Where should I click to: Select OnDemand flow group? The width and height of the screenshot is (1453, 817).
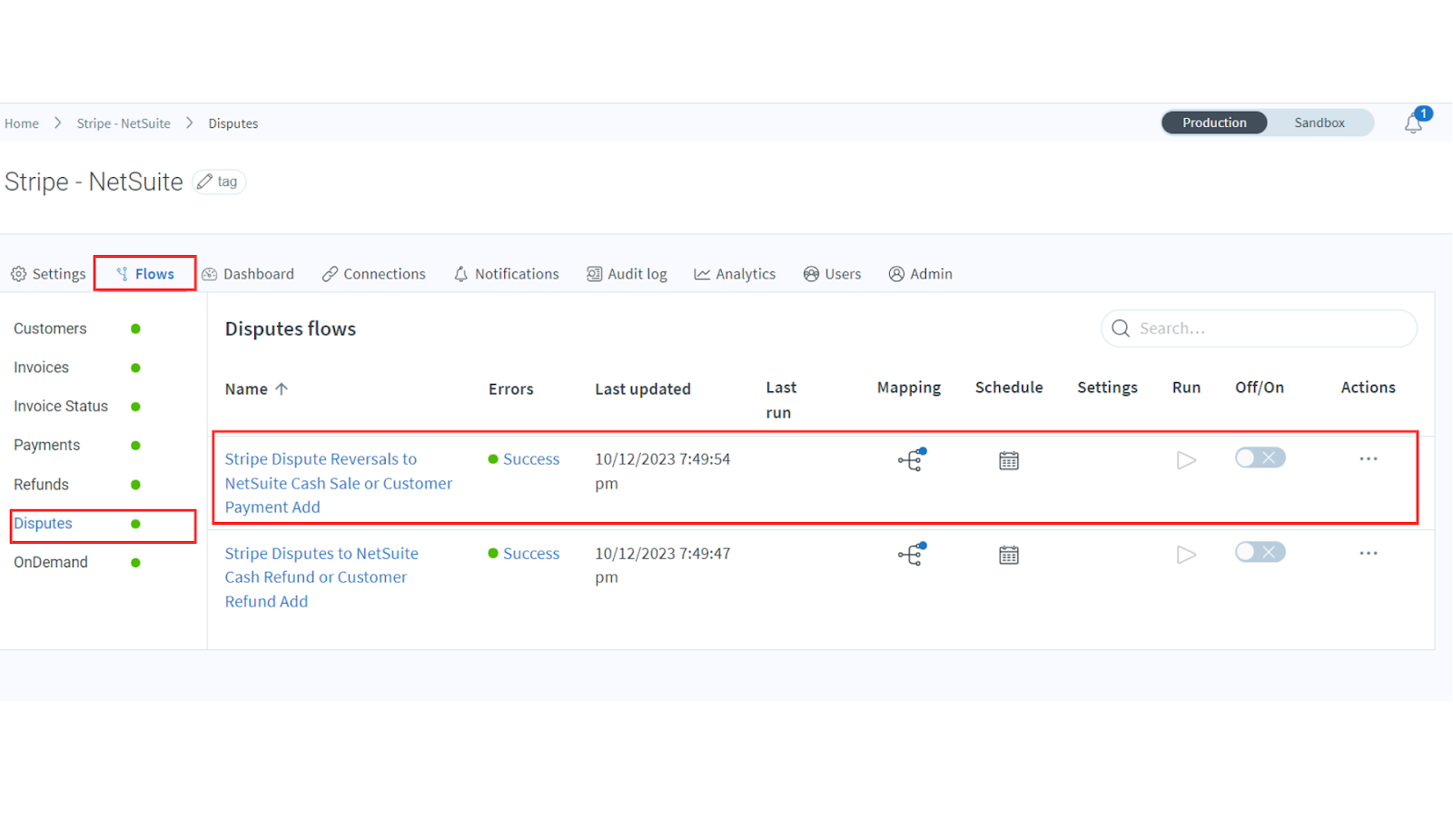click(x=51, y=563)
